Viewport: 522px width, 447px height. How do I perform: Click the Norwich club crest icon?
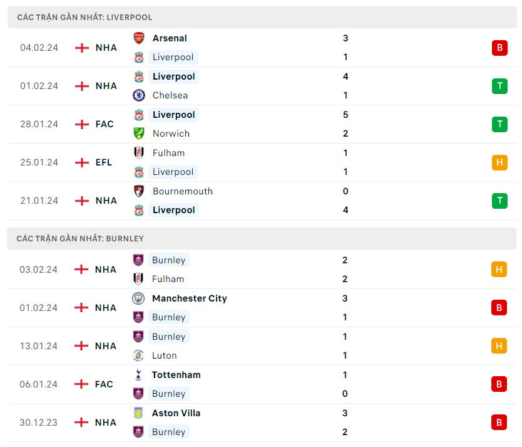pos(139,134)
